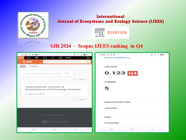
Task: Click the search icon beside the journal query
Action: click(67, 73)
